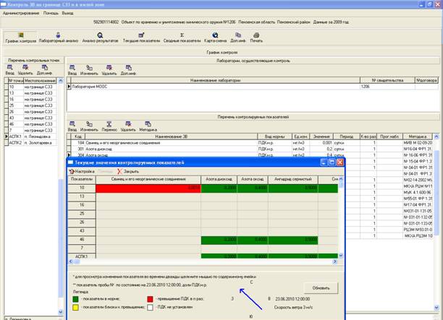
Task: Click Перенос in the indicators list toolbar
Action: coord(109,126)
